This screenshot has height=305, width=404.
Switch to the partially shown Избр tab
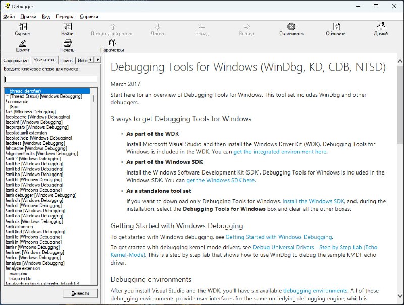point(82,60)
